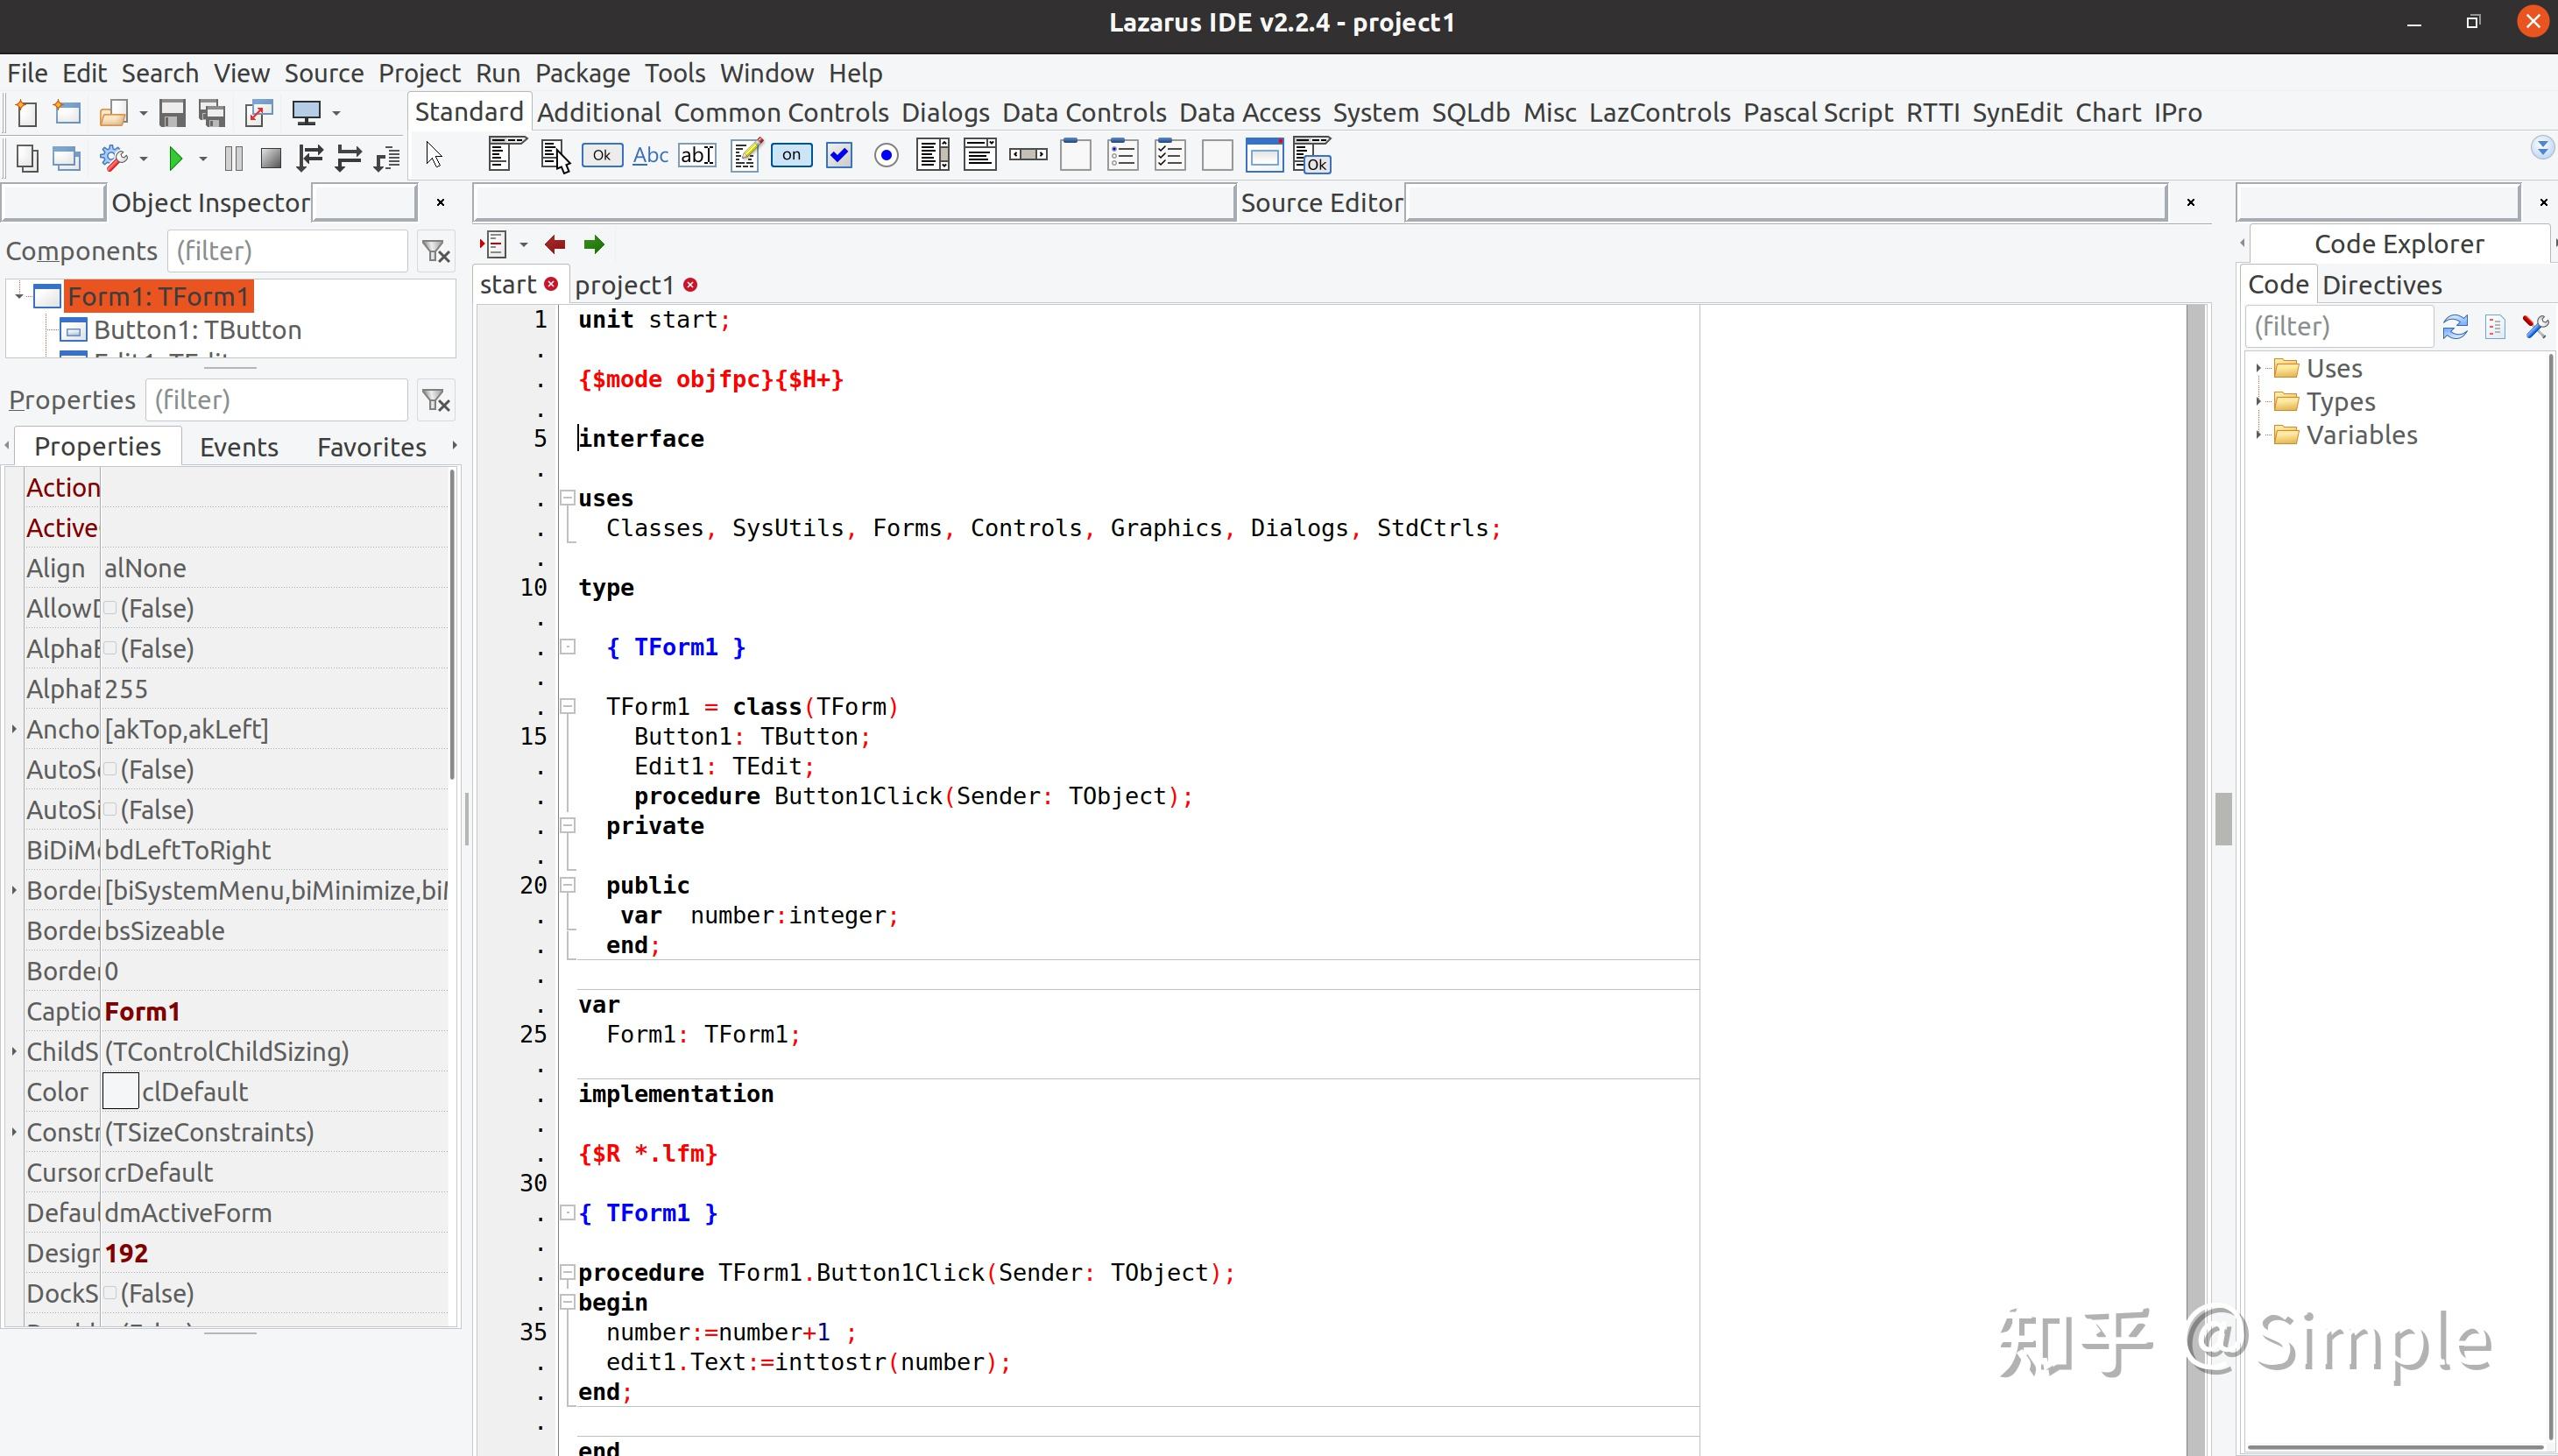This screenshot has width=2558, height=1456.
Task: Toggle the AutoSize (False) checkbox
Action: [110, 809]
